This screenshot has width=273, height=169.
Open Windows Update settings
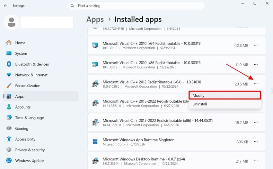coord(30,161)
